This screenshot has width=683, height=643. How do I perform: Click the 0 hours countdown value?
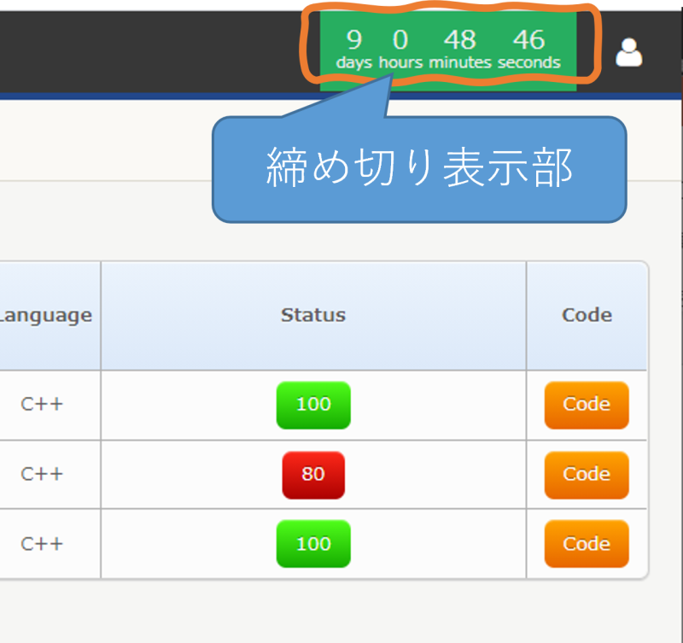[x=400, y=40]
